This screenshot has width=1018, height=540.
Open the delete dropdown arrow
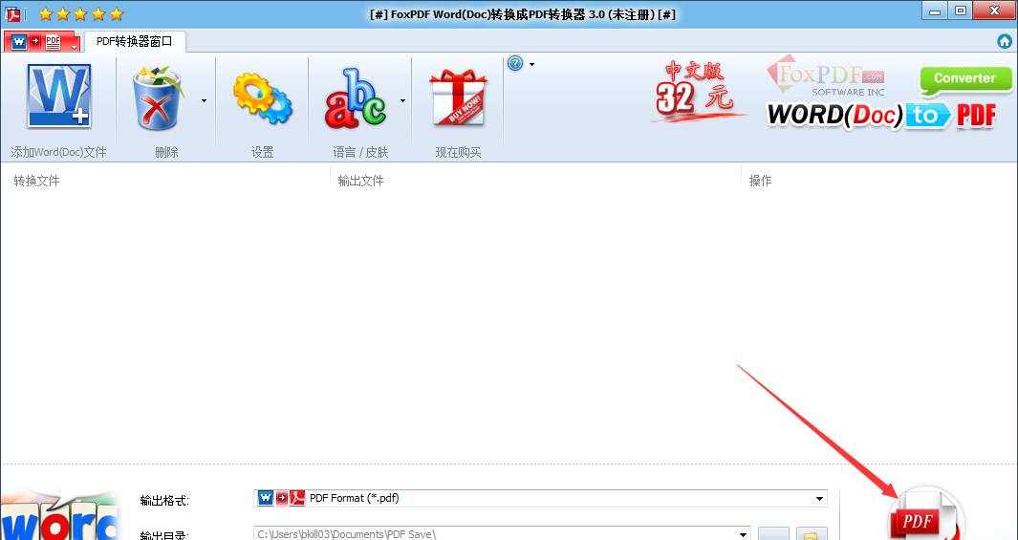point(204,100)
